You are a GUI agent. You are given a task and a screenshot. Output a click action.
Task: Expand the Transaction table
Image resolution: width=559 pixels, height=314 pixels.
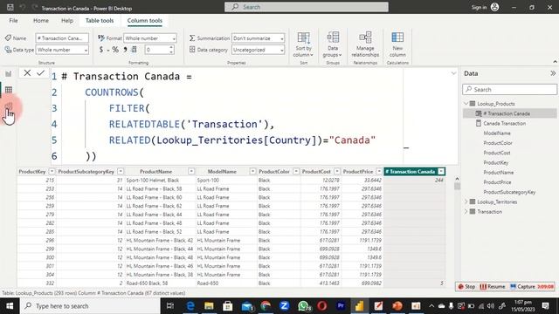[x=466, y=211]
